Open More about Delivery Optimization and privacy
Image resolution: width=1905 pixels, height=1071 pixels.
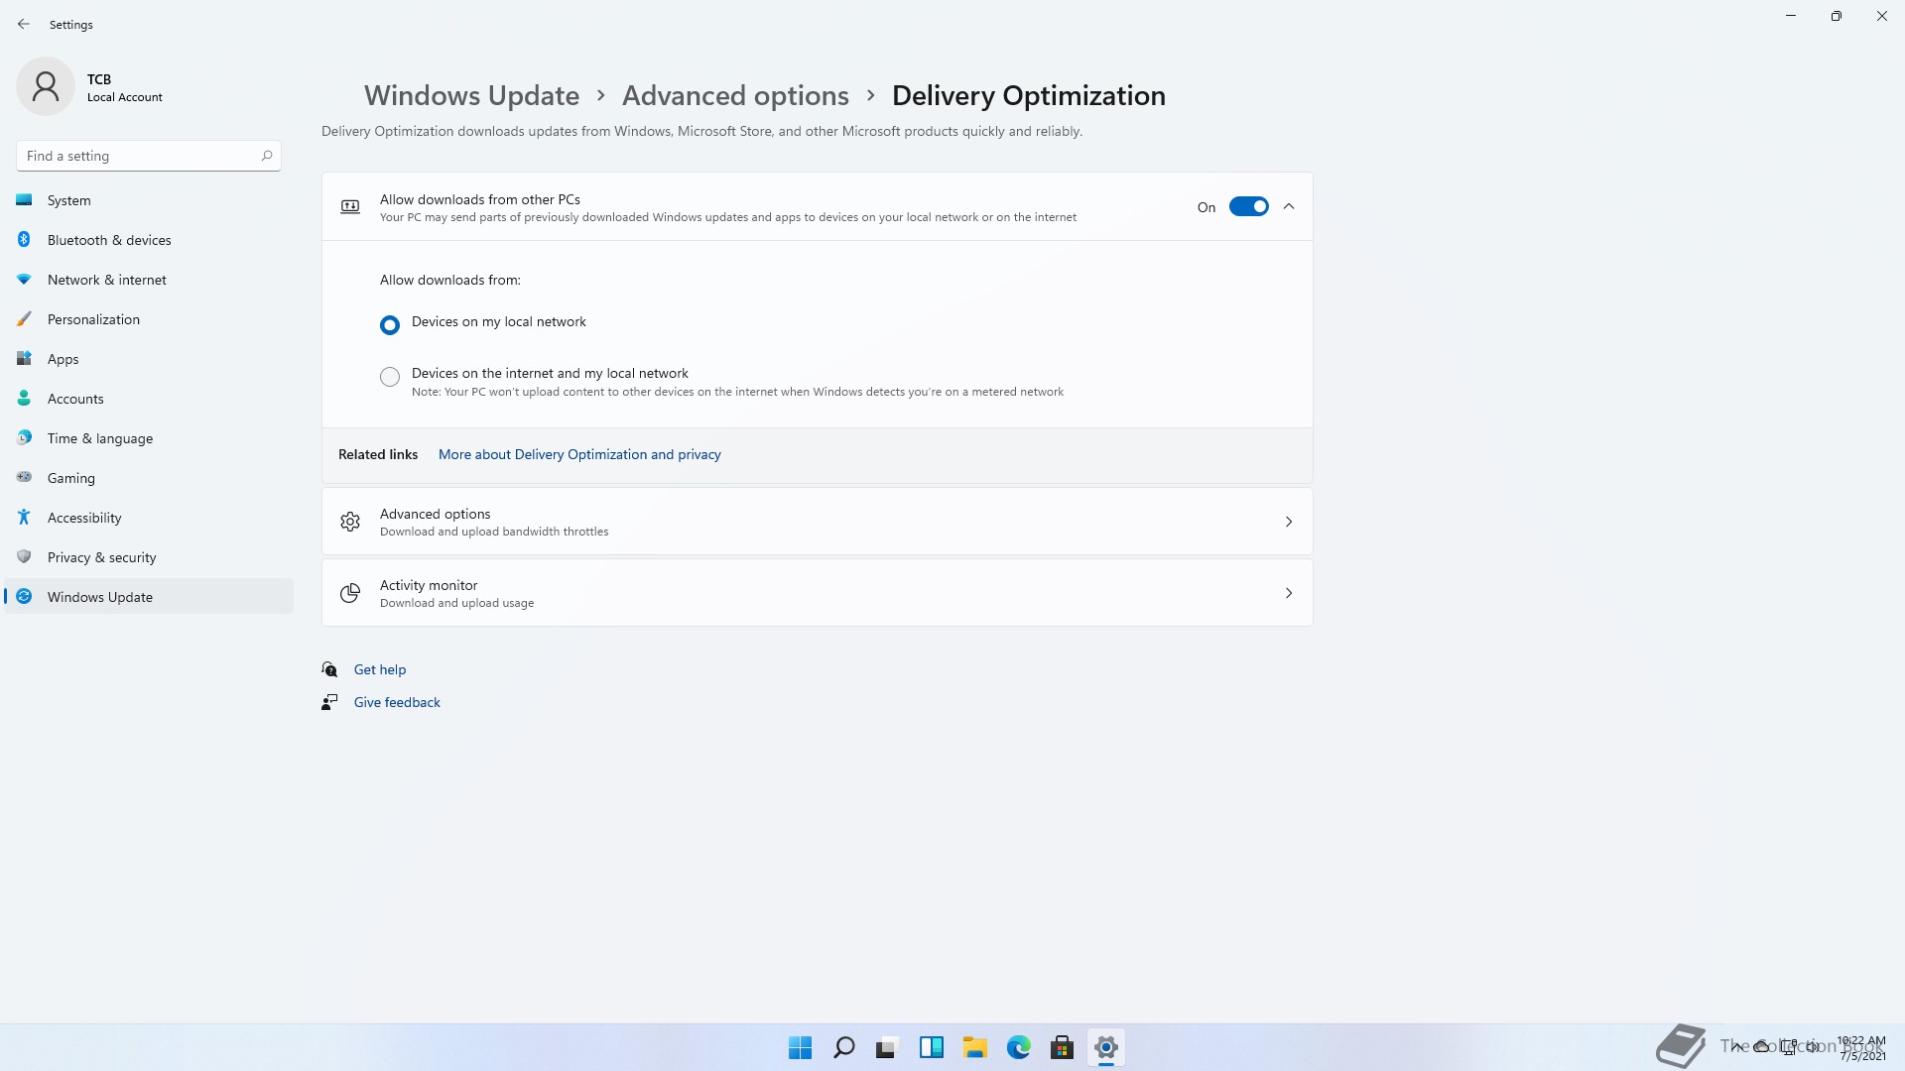pos(579,454)
